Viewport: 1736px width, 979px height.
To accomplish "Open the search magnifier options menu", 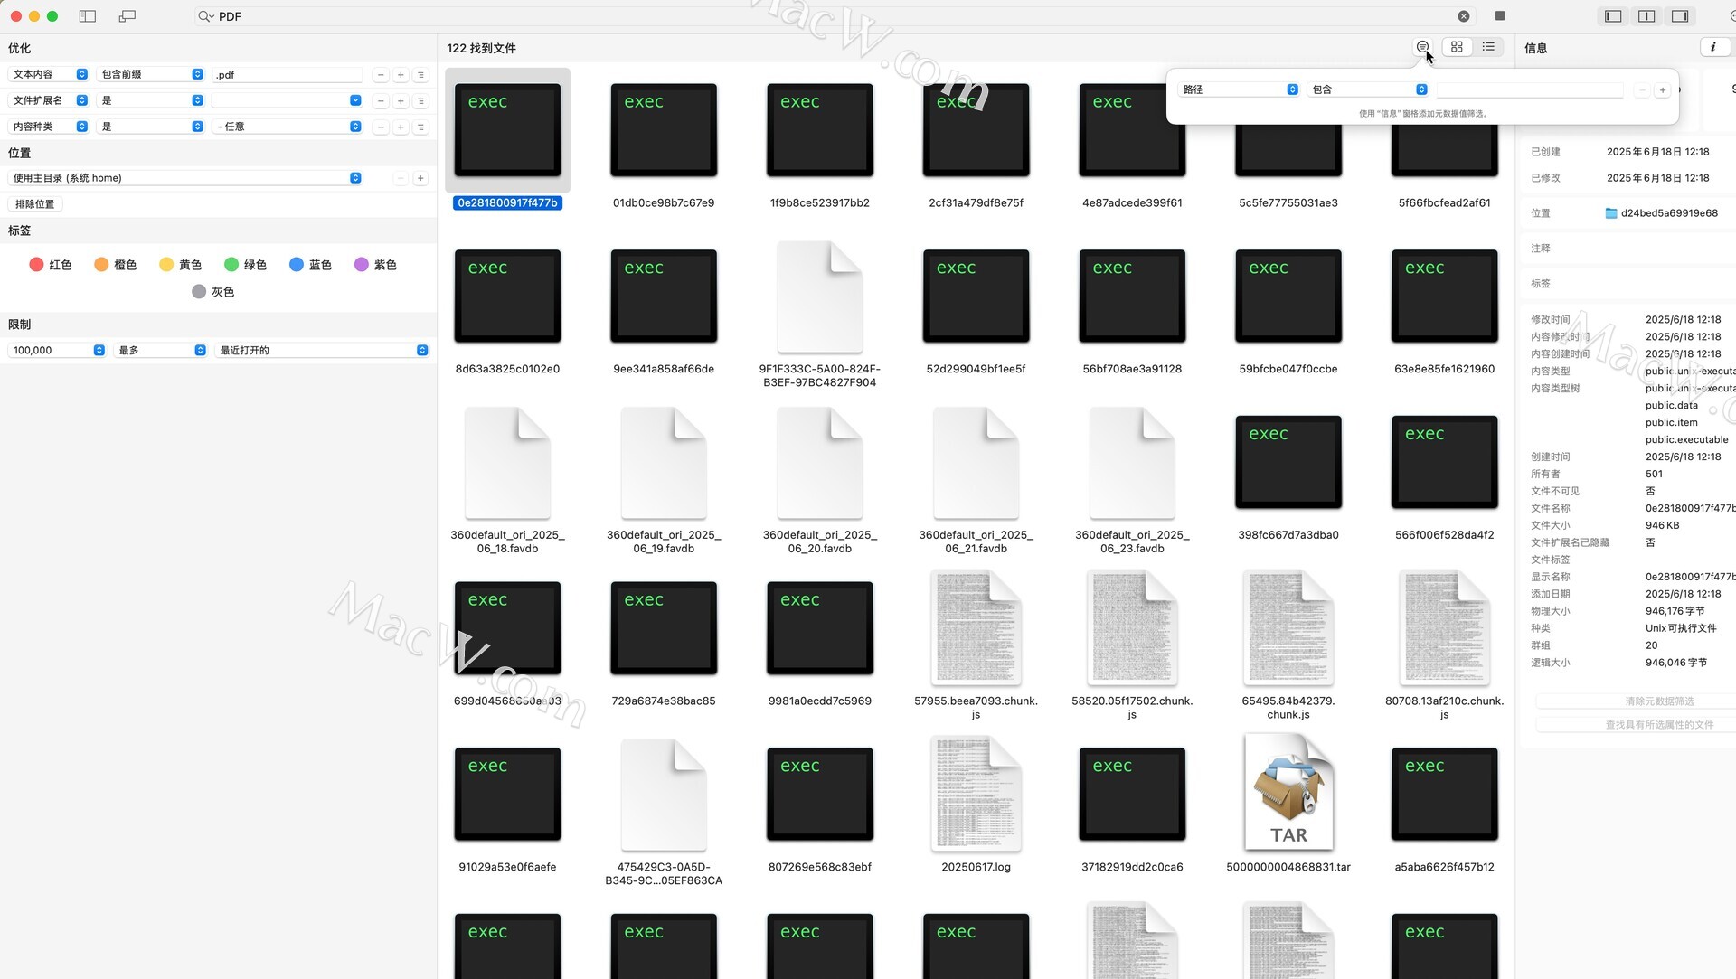I will pos(206,16).
